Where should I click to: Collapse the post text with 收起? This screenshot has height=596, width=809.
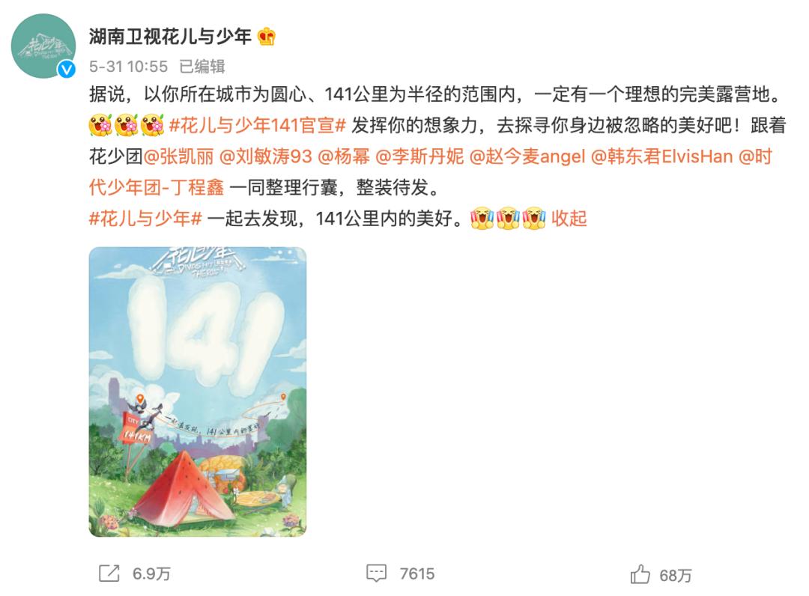(569, 219)
